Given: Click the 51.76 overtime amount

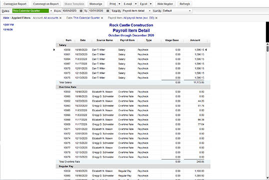Looking at the screenshot, I should pos(201,106).
